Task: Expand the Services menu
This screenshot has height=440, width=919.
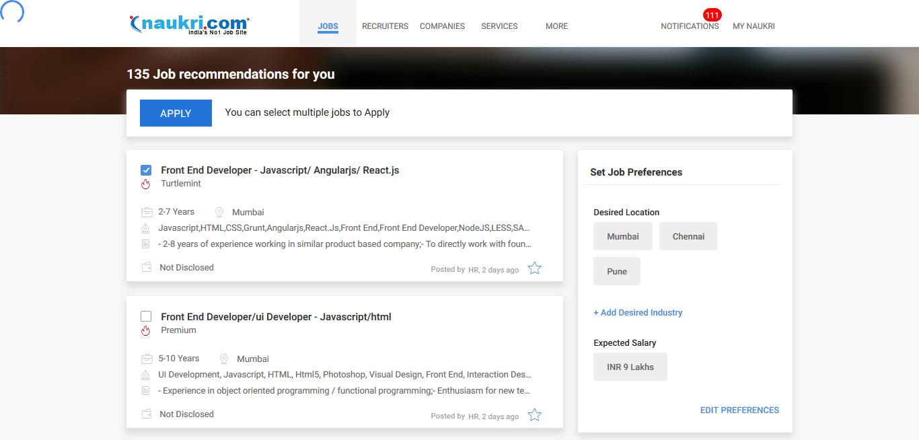Action: pyautogui.click(x=499, y=26)
